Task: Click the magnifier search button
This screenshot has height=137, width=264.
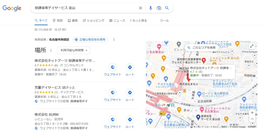Action: pos(167,8)
